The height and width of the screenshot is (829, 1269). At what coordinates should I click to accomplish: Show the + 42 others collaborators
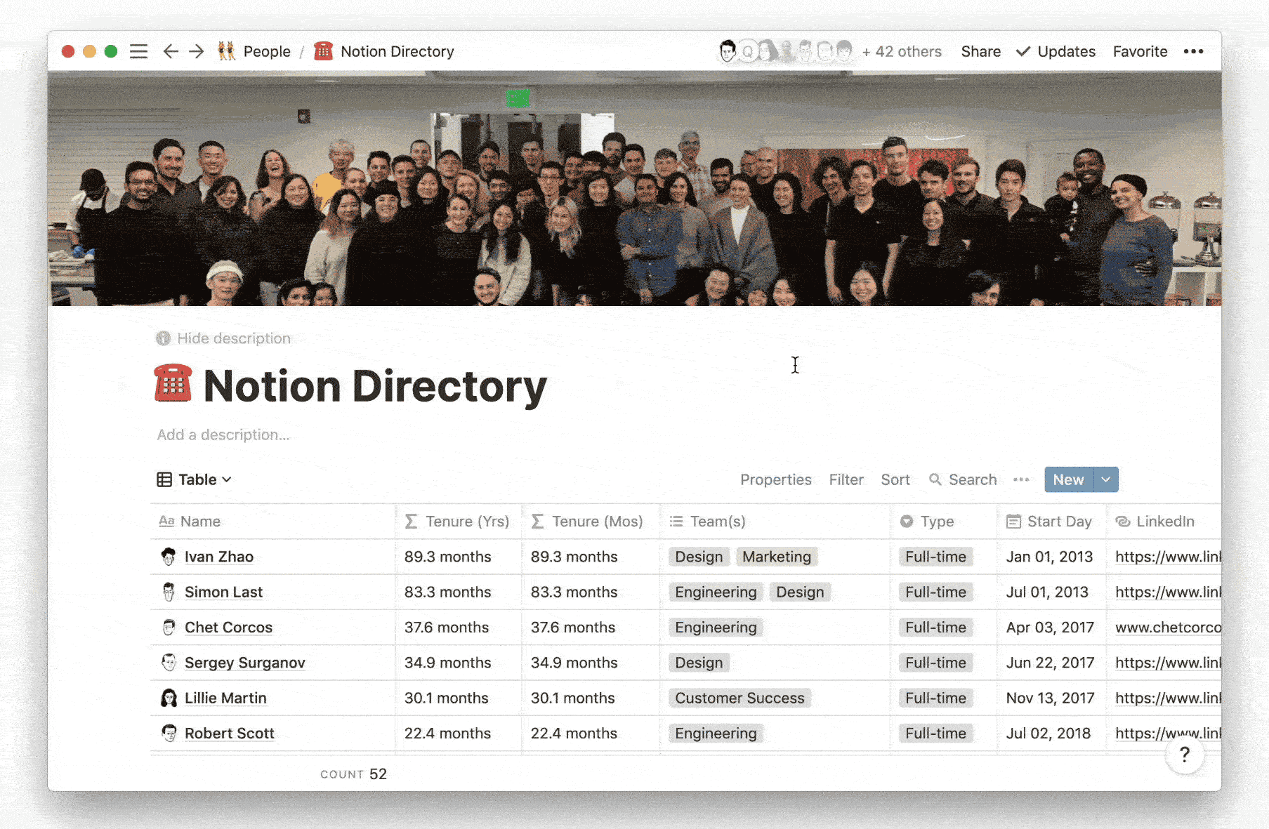point(902,51)
